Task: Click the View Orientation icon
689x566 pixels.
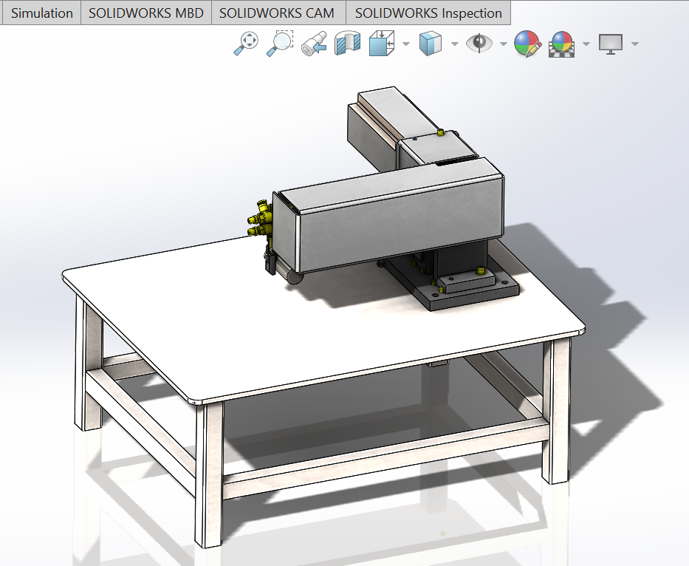Action: pos(381,44)
